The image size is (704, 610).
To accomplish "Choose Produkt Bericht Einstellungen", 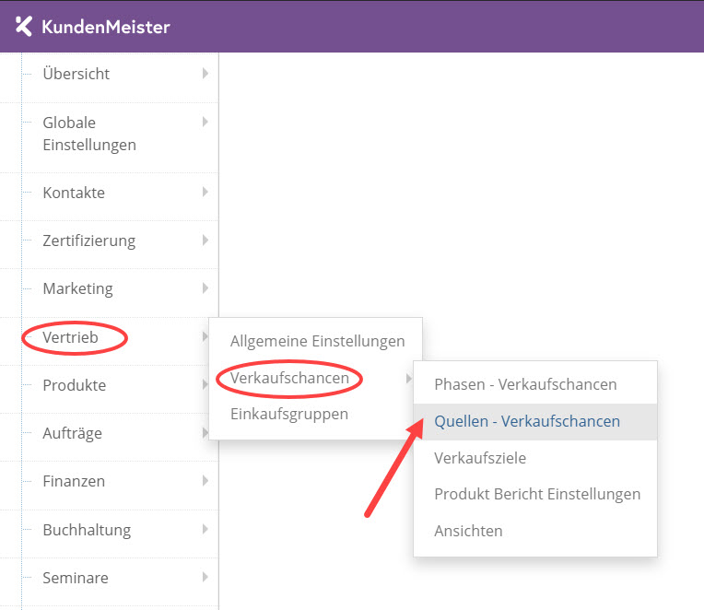I will [x=537, y=494].
